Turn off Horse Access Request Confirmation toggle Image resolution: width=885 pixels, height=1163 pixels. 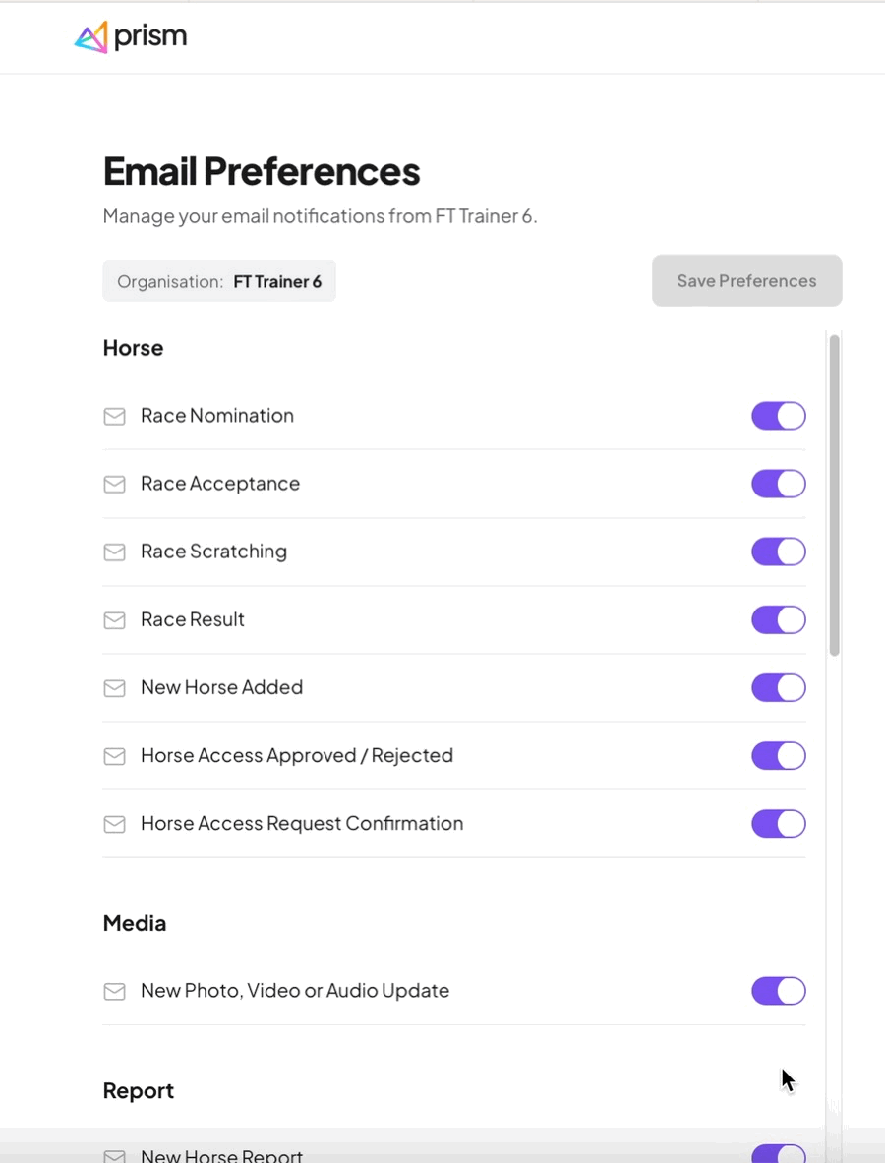pos(778,823)
